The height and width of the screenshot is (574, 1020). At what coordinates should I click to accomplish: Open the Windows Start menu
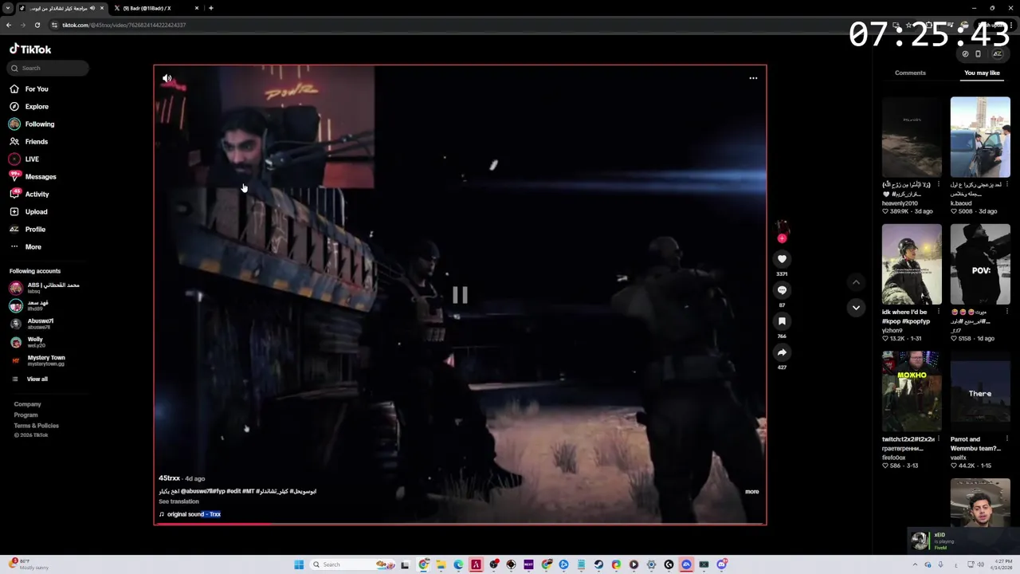click(299, 564)
